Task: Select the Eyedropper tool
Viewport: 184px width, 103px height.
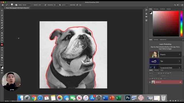Action: [2, 25]
